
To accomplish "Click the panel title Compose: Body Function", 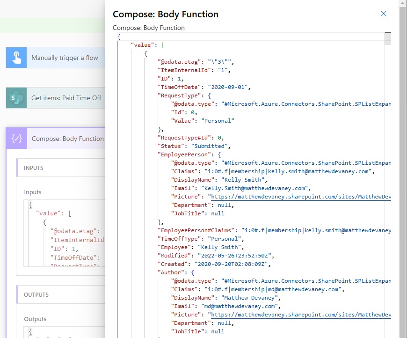I will (x=166, y=14).
